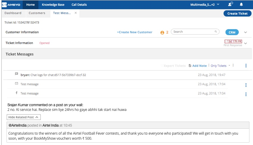Click the Airtel India page name
This screenshot has height=145, width=253.
click(x=50, y=125)
